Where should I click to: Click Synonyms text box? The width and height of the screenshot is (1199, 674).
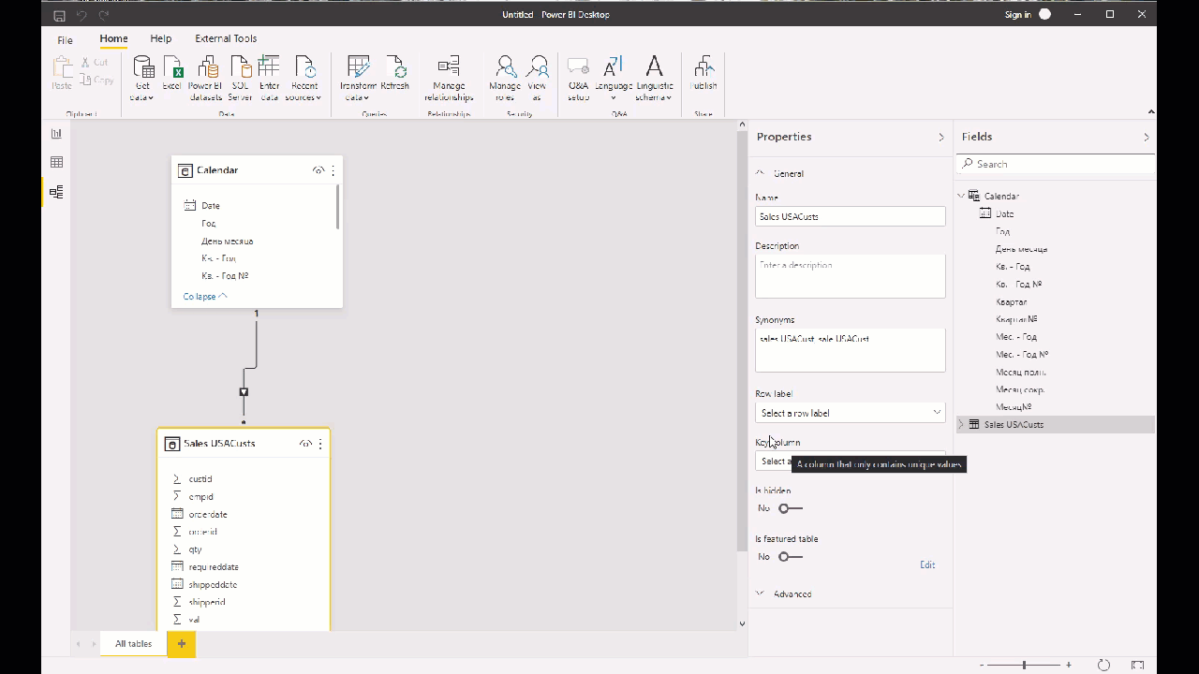(x=850, y=350)
